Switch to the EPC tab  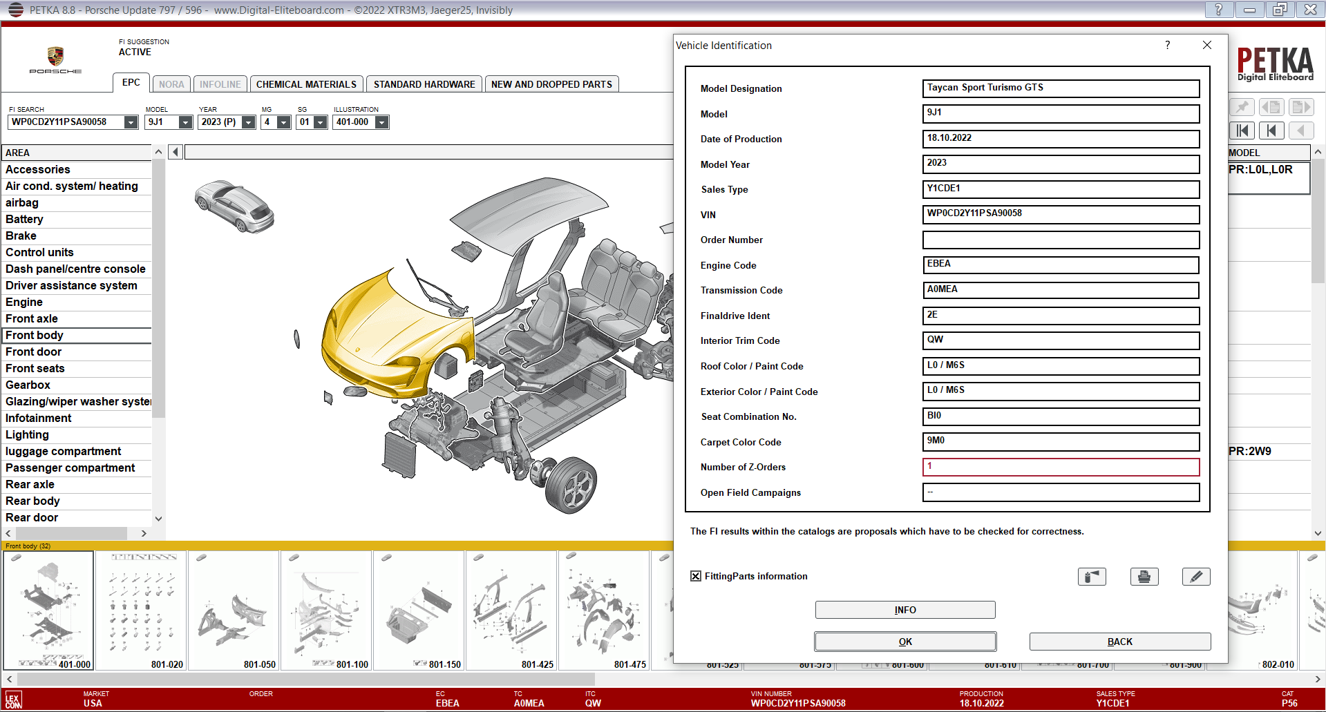pyautogui.click(x=131, y=83)
